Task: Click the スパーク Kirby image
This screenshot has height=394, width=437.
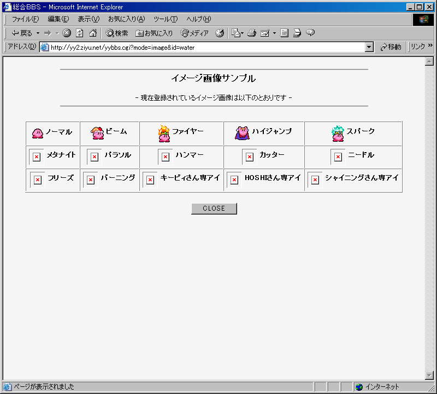Action: tap(338, 134)
